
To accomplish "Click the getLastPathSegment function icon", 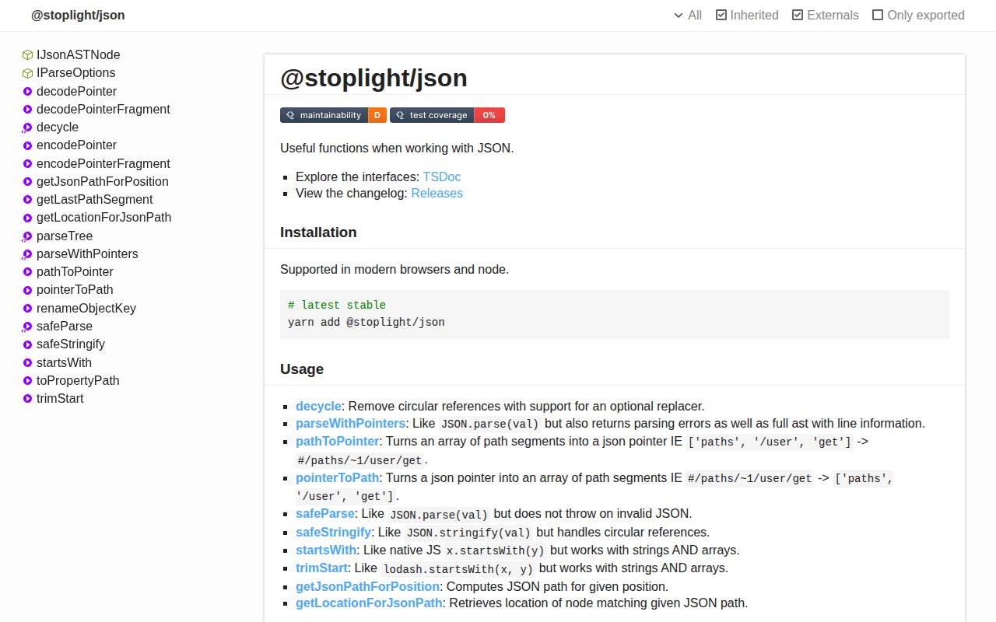I will pos(27,200).
